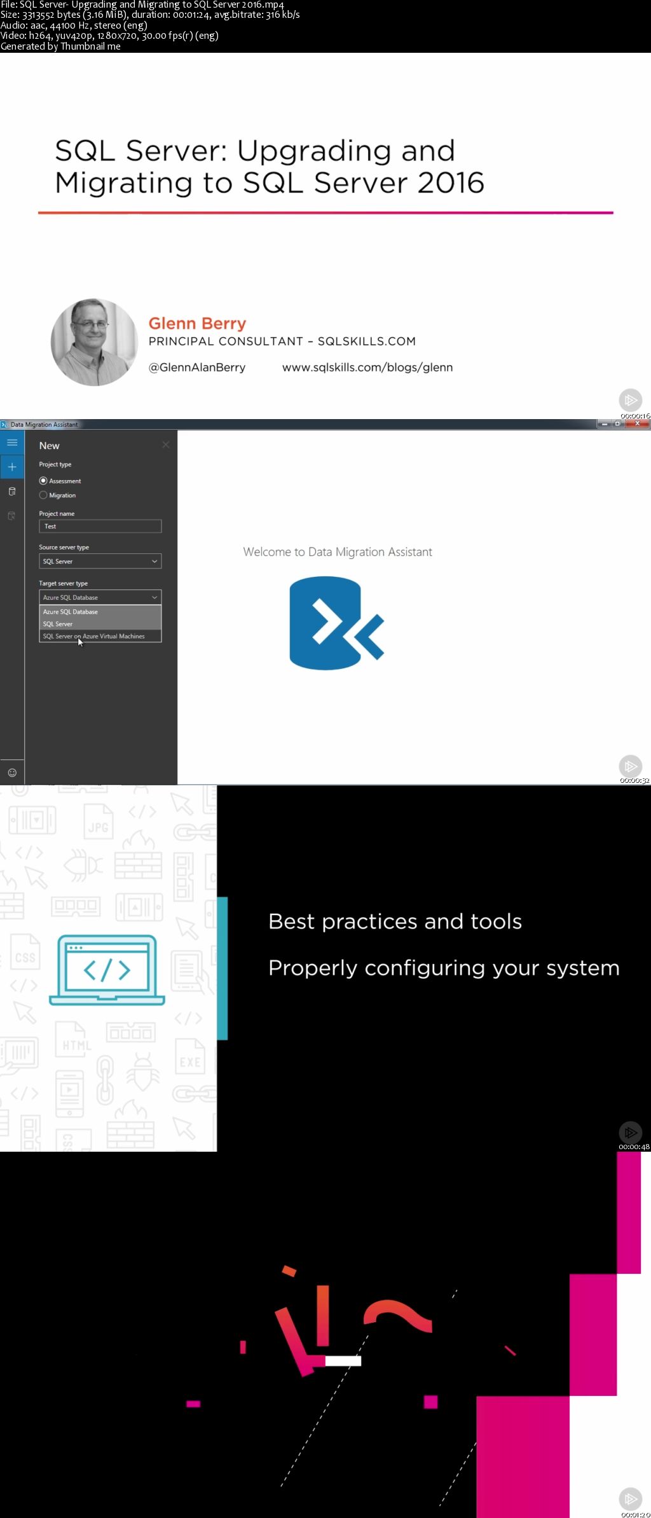The image size is (651, 1518).
Task: Click the Generated by Thumbnail me text
Action: 60,46
